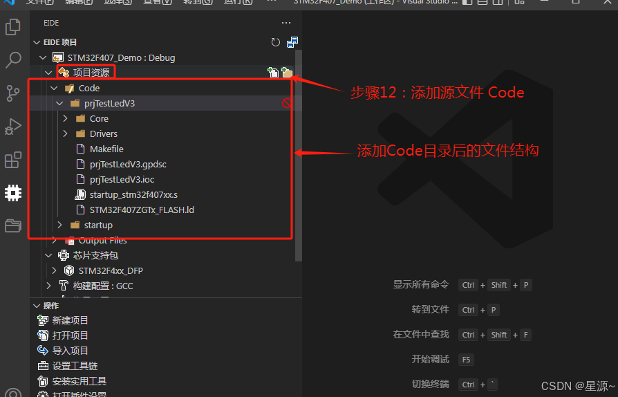Collapse the 操作 section
The height and width of the screenshot is (397, 618).
tap(37, 306)
